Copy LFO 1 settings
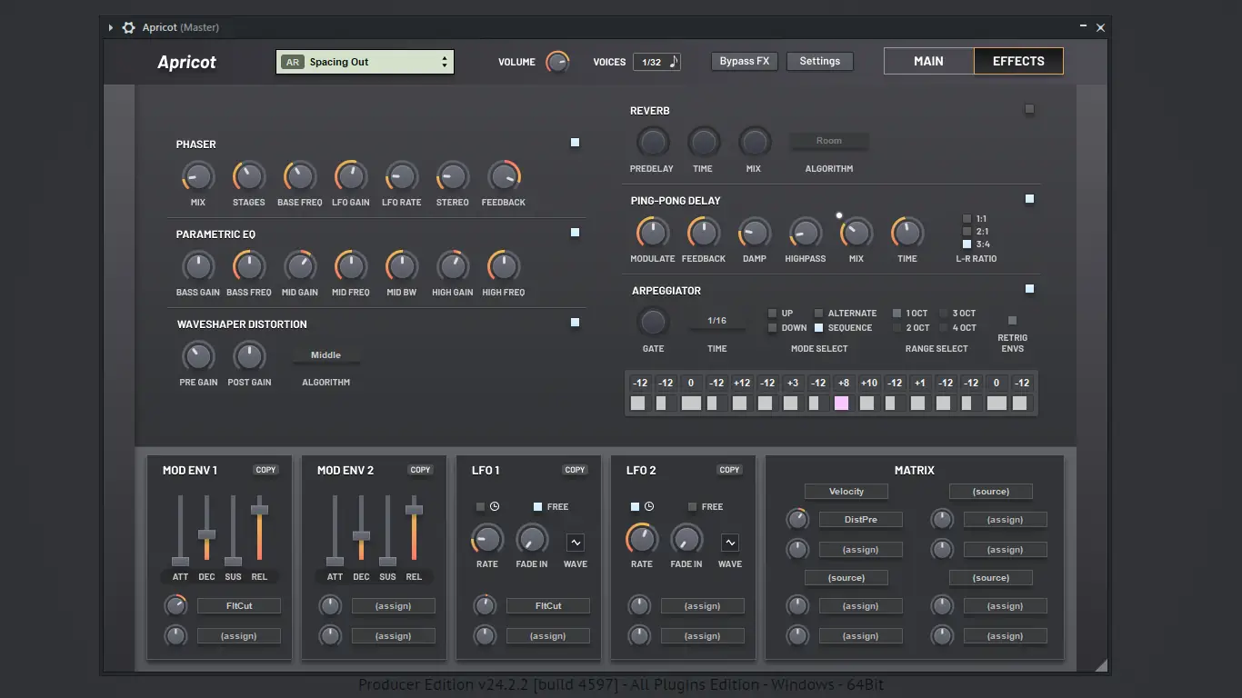The image size is (1242, 698). point(576,470)
